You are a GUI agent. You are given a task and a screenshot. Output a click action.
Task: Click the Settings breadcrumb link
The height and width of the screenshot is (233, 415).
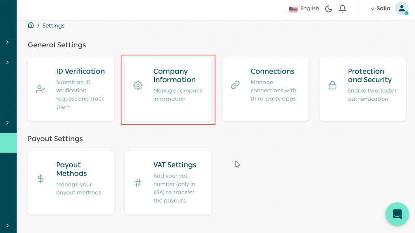pyautogui.click(x=53, y=25)
